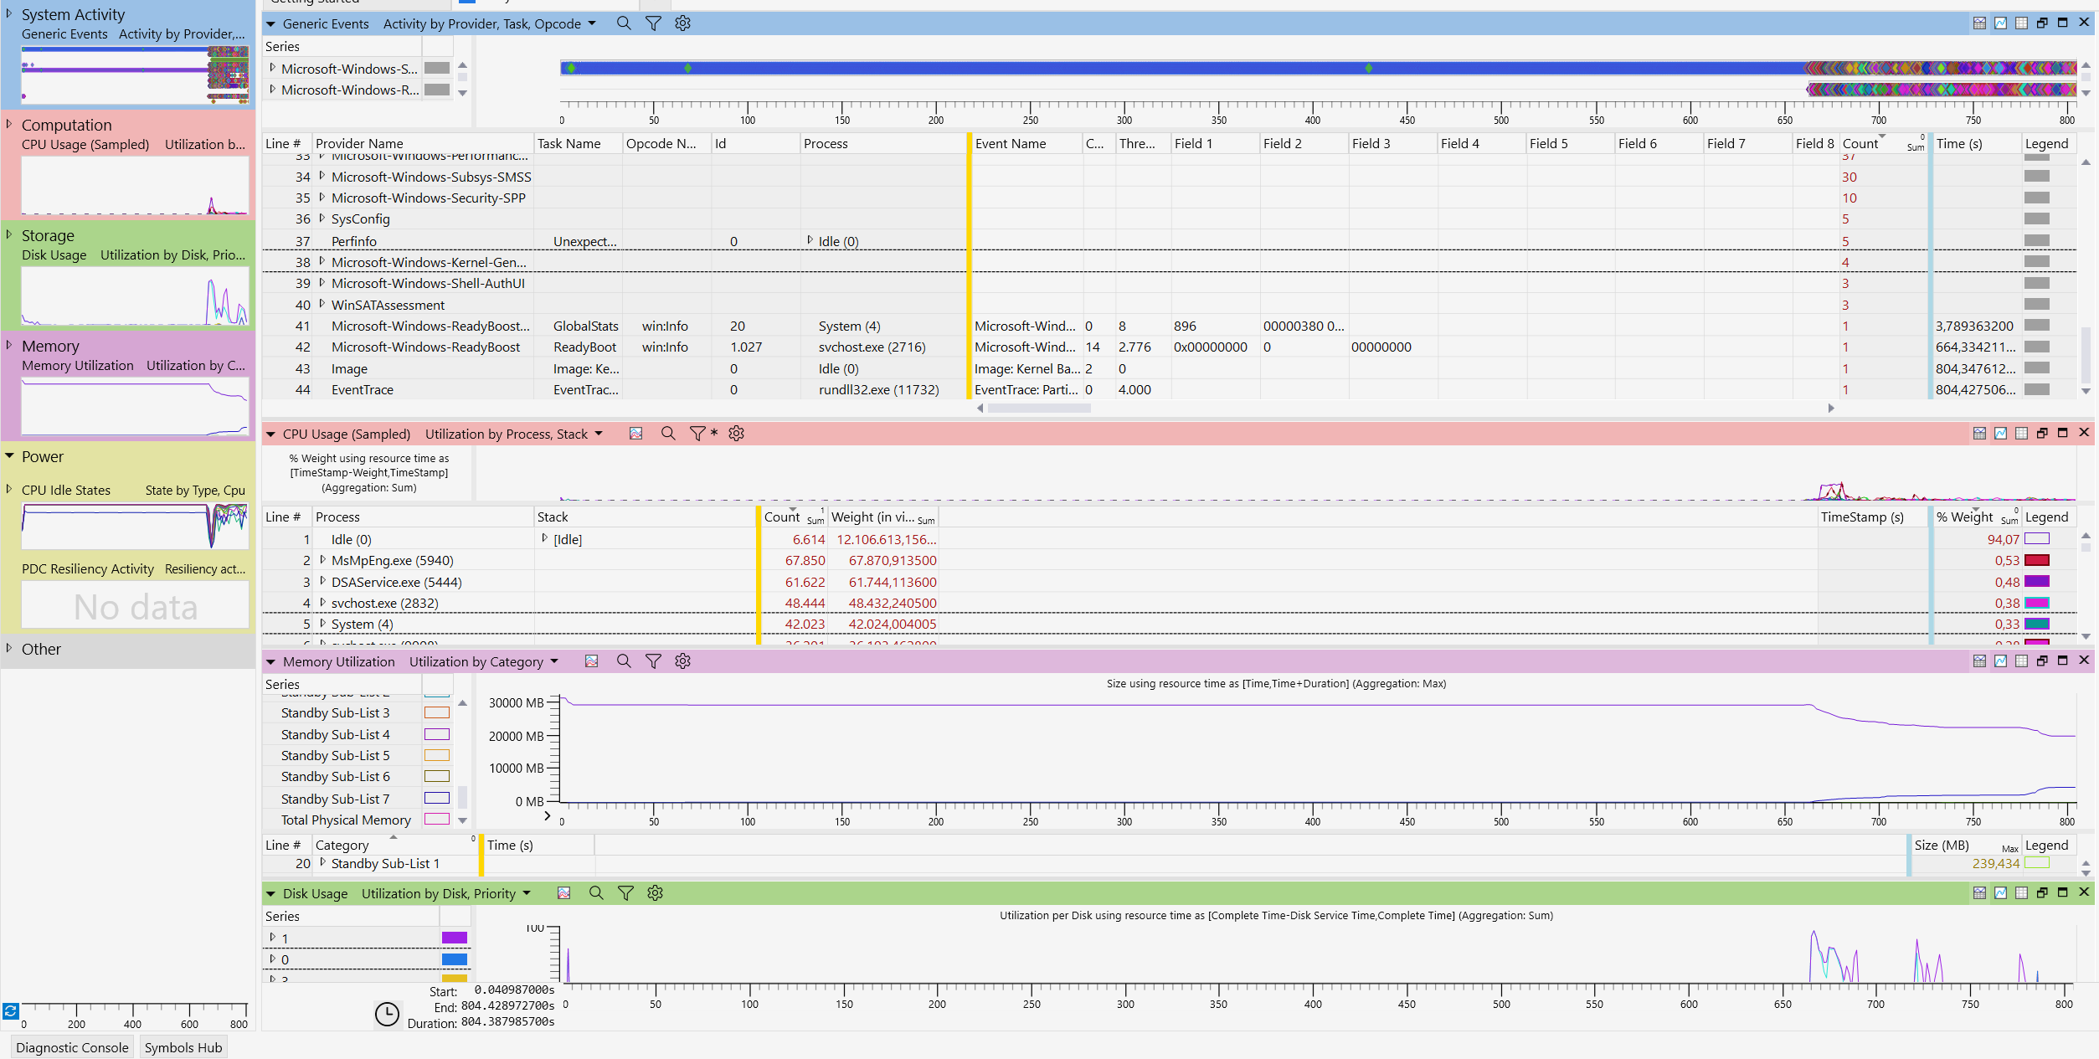
Task: Open Activity by Provider, Task, Opcode preset dropdown
Action: point(592,23)
